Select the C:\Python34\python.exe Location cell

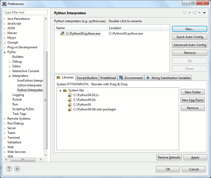(x=126, y=34)
